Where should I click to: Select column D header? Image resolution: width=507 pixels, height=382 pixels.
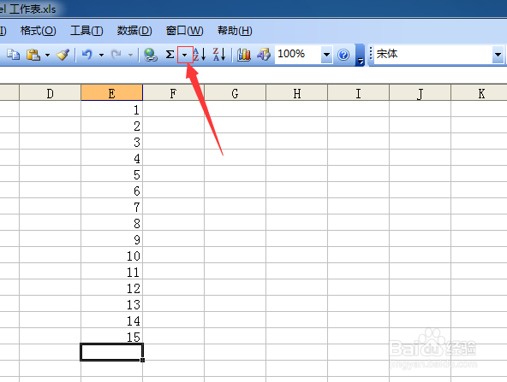pyautogui.click(x=51, y=93)
